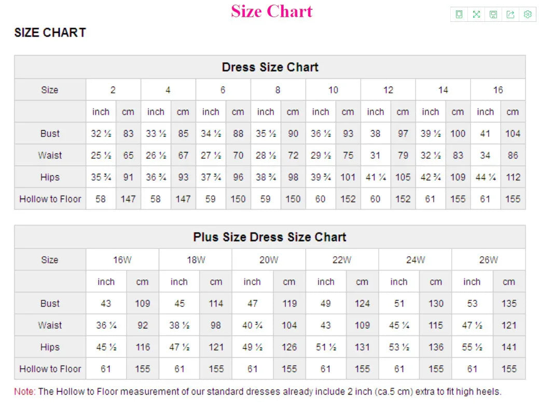Select the SIZE CHART heading text
Image resolution: width=539 pixels, height=404 pixels.
point(50,33)
